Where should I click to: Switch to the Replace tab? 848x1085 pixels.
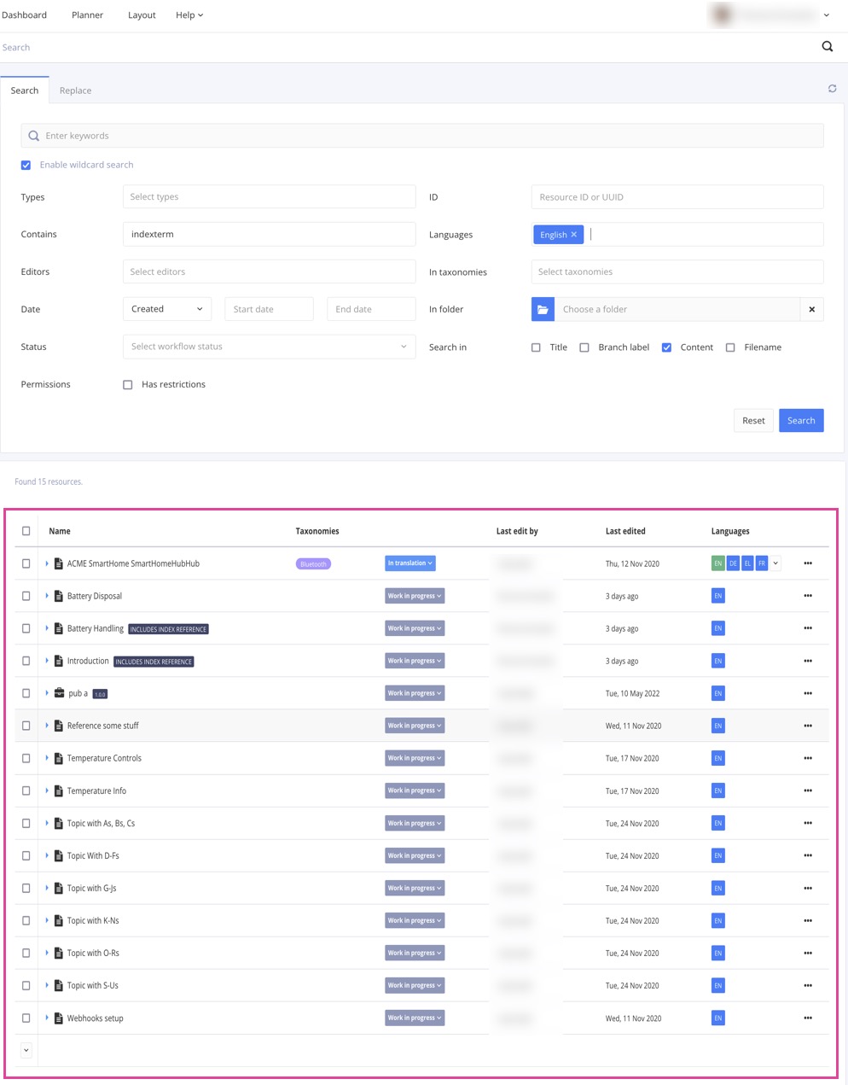point(75,90)
